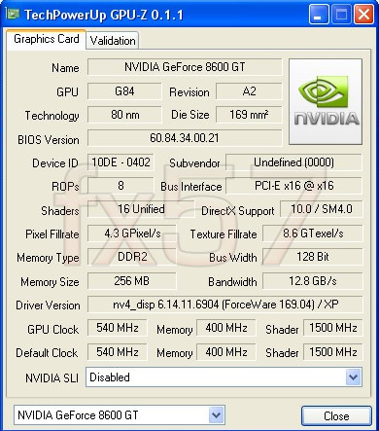
Task: Click the Die Size value 169 mm²
Action: [249, 115]
